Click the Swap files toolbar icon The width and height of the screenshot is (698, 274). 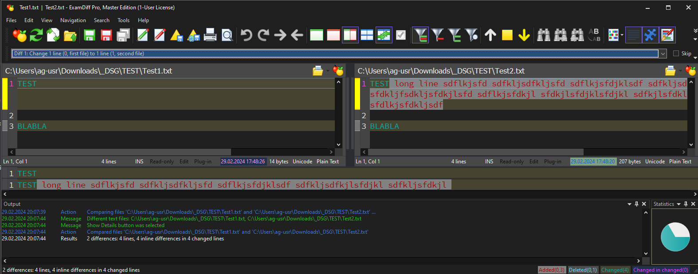pos(53,35)
